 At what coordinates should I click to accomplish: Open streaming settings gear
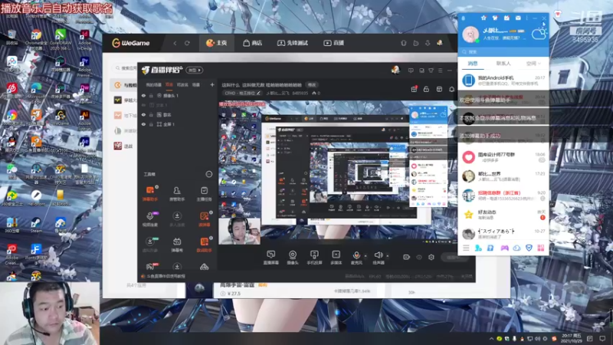point(431,257)
